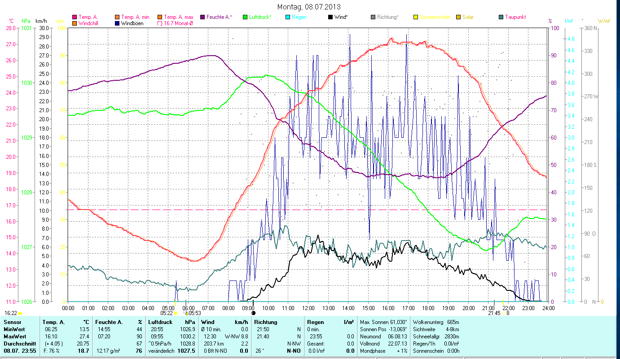620x359 pixels.
Task: Click the teal Taupunkt legend square
Action: tap(501, 17)
